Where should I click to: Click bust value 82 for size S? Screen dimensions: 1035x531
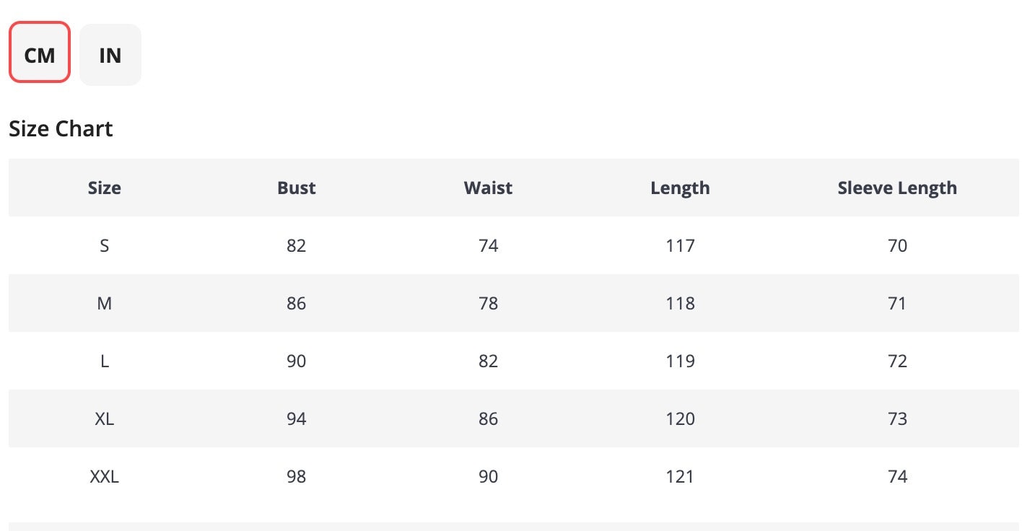297,245
